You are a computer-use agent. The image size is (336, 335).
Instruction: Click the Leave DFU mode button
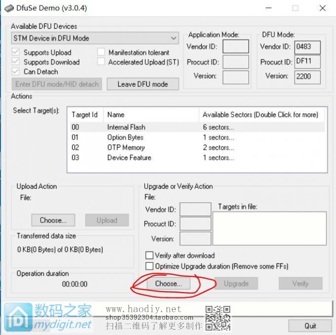pos(142,84)
